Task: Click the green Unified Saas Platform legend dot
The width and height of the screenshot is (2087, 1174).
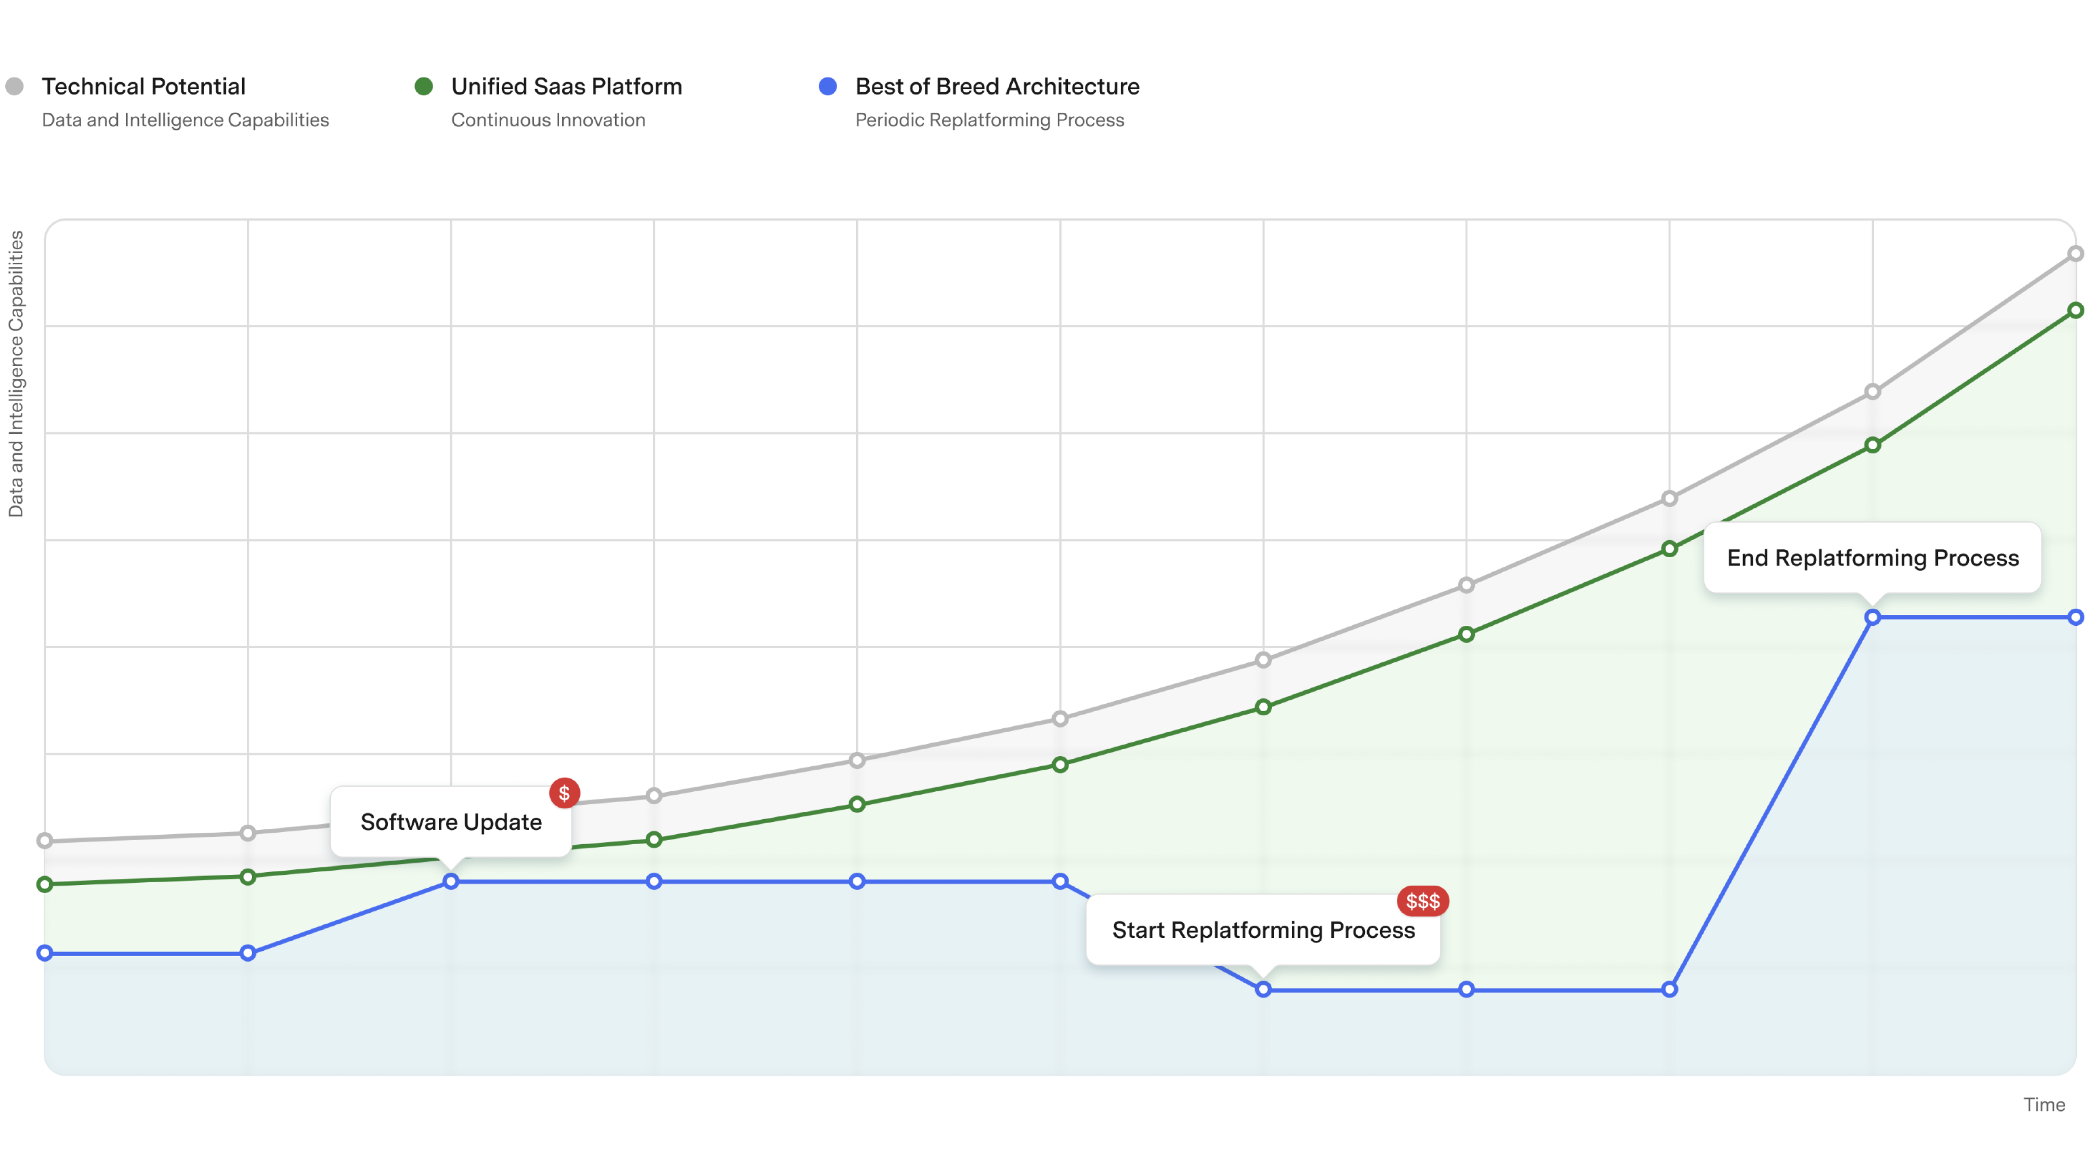Action: (423, 86)
